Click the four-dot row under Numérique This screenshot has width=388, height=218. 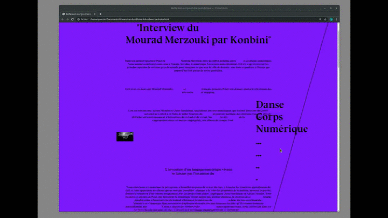click(259, 144)
